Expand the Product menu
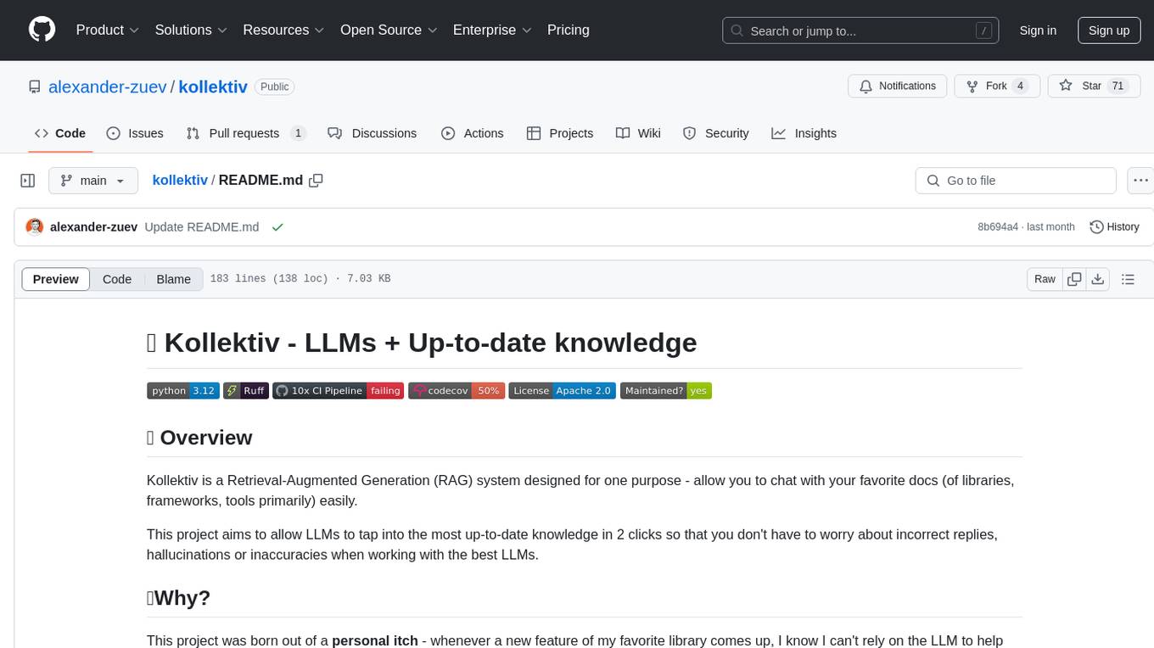Viewport: 1154px width, 648px height. (108, 30)
